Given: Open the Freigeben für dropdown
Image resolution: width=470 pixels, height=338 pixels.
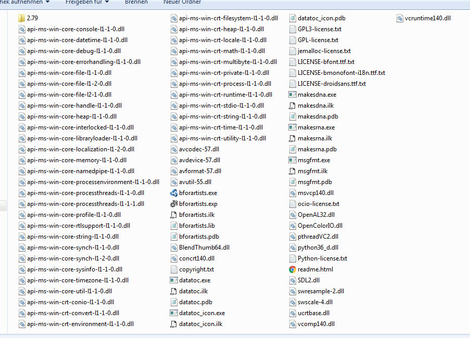Looking at the screenshot, I should pos(87,2).
